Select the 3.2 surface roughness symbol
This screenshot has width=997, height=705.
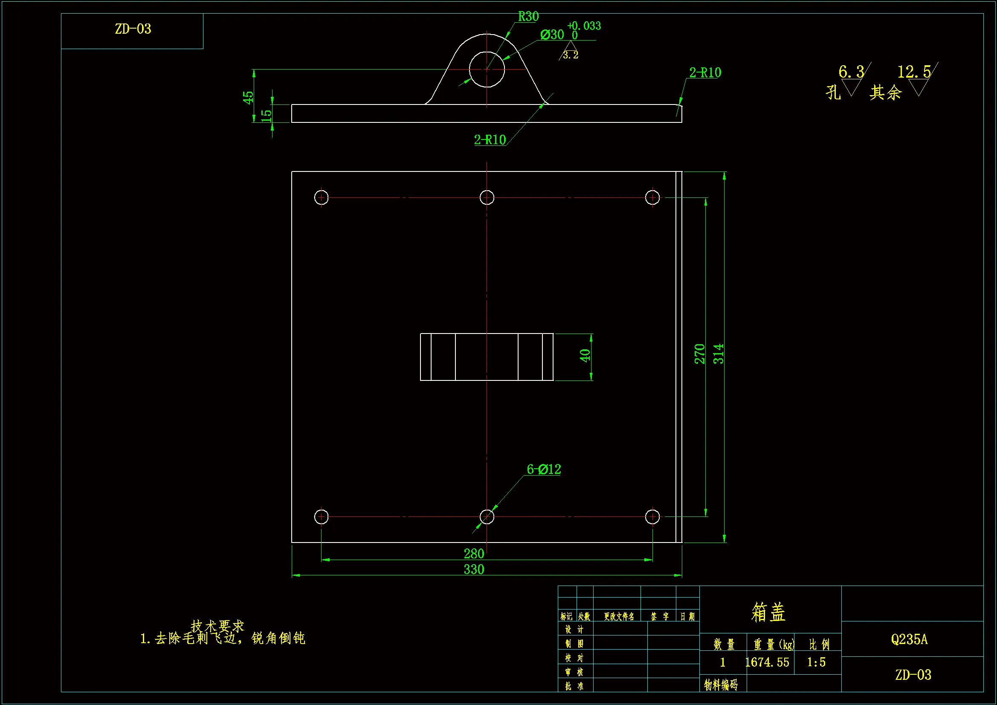click(570, 54)
